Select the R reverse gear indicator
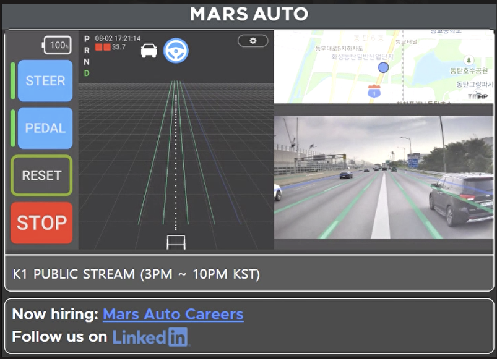 [x=87, y=50]
